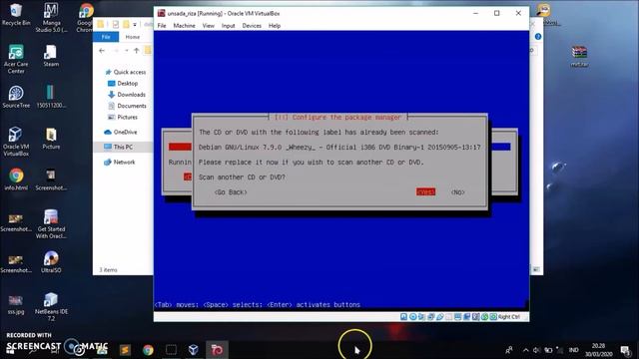The width and height of the screenshot is (639, 359).
Task: Open the File tab in File Explorer
Action: pos(106,37)
